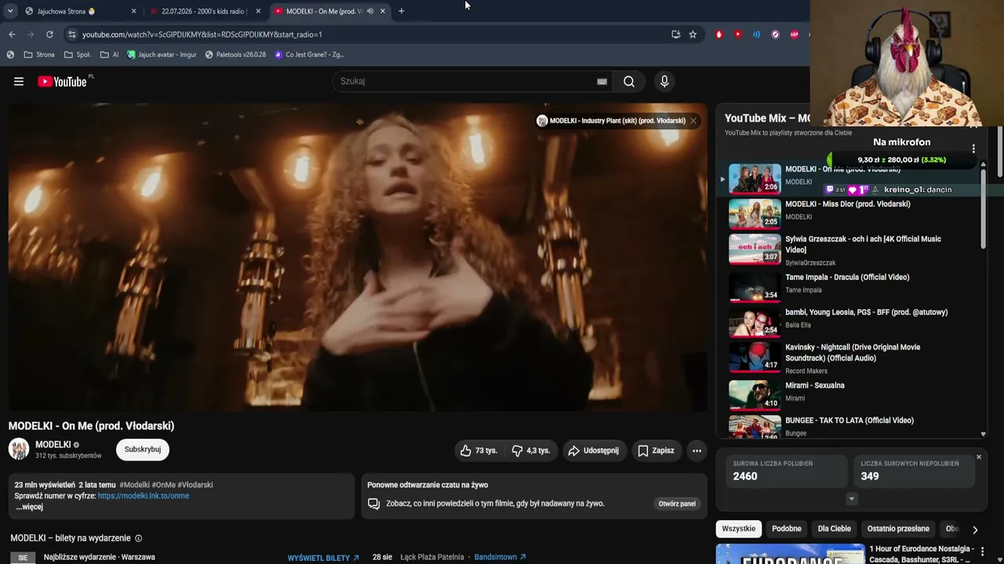Open more actions three-dot menu under video
Viewport: 1004px width, 564px height.
697,450
